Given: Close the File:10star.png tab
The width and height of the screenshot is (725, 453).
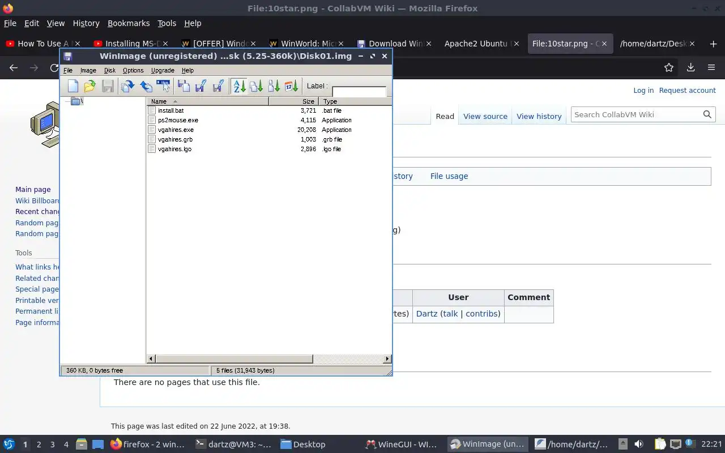Looking at the screenshot, I should [x=604, y=44].
